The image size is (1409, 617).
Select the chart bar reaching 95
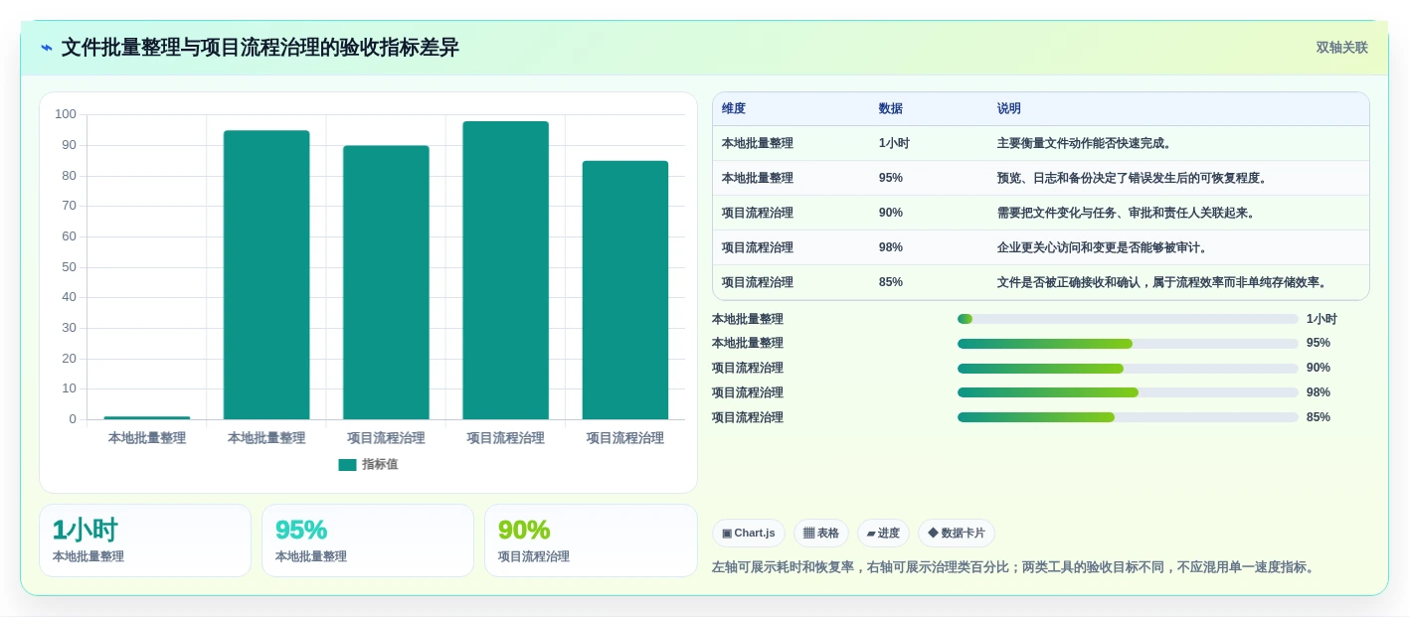click(x=266, y=275)
